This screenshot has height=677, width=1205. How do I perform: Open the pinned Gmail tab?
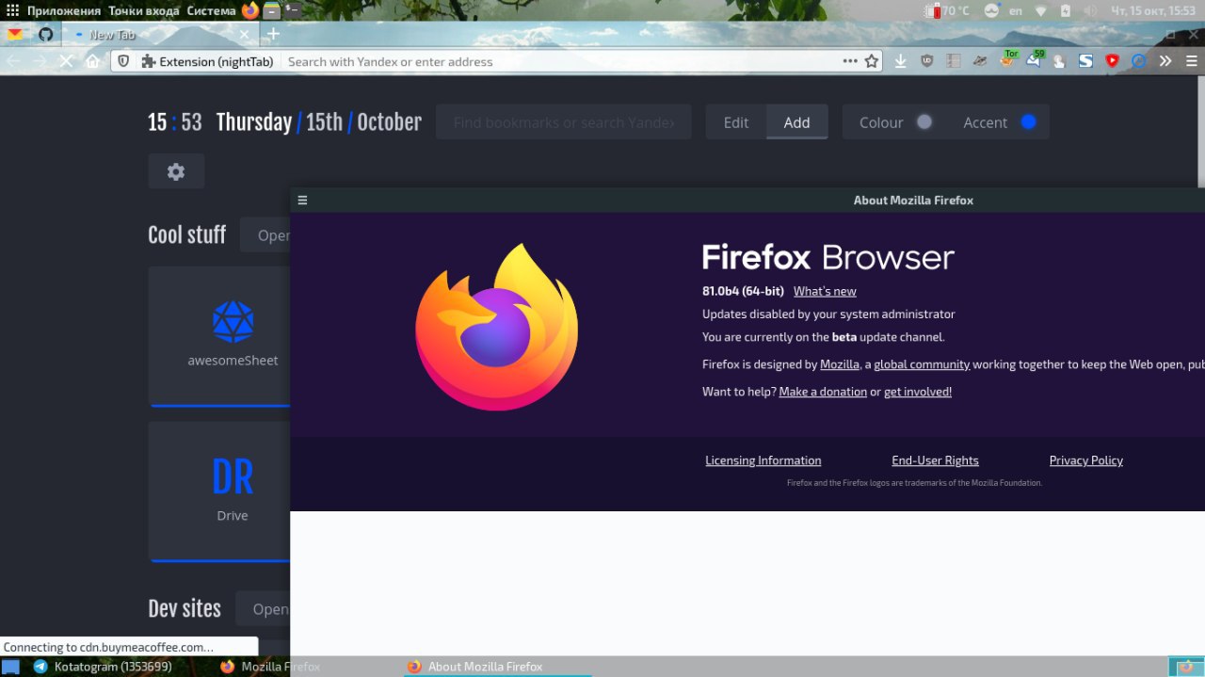click(15, 34)
